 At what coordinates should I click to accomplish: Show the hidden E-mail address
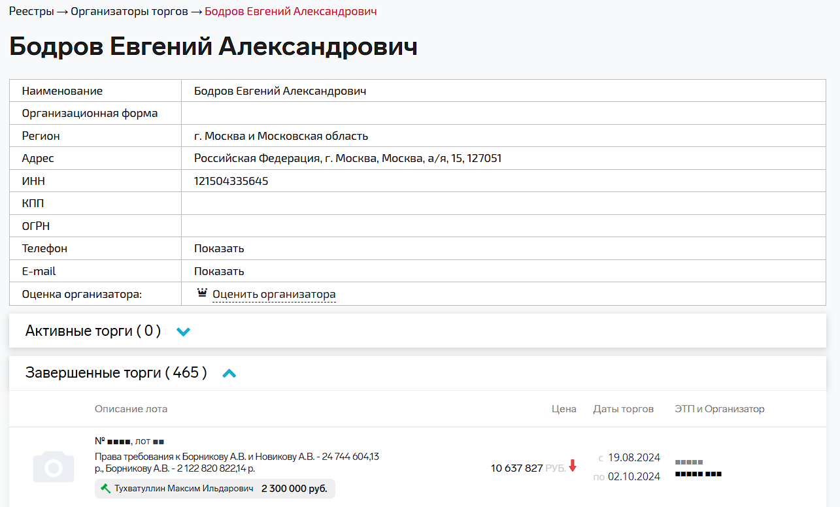[x=219, y=271]
